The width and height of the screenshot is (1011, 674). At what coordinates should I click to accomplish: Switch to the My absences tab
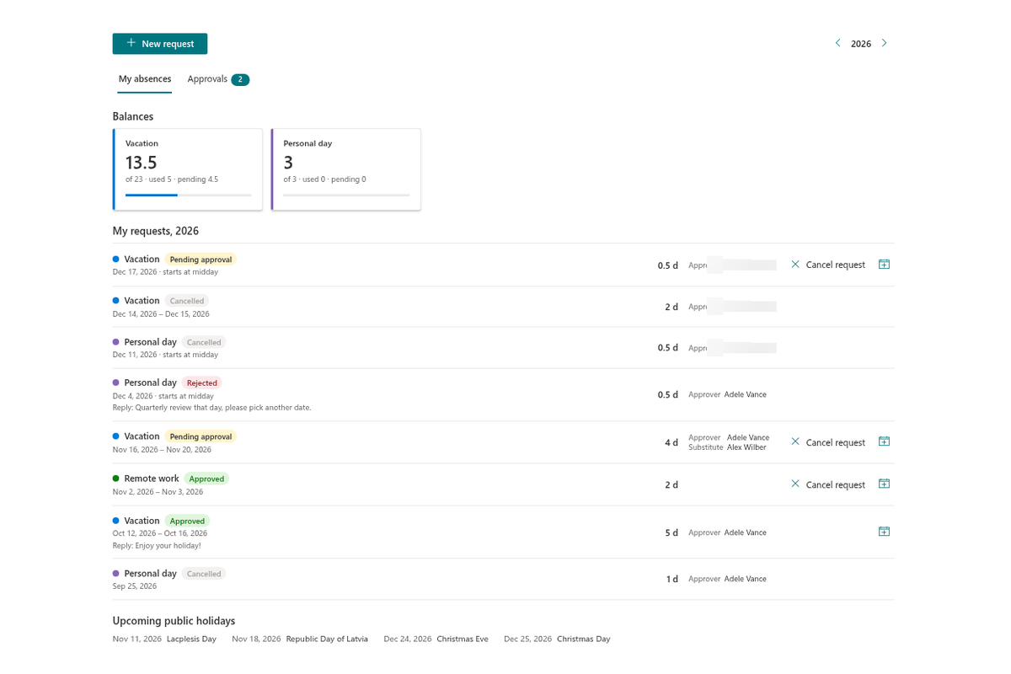click(145, 79)
